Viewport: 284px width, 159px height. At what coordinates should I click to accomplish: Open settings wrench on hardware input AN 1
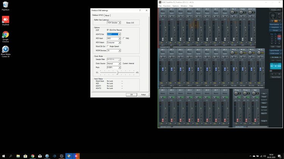[x=166, y=34]
